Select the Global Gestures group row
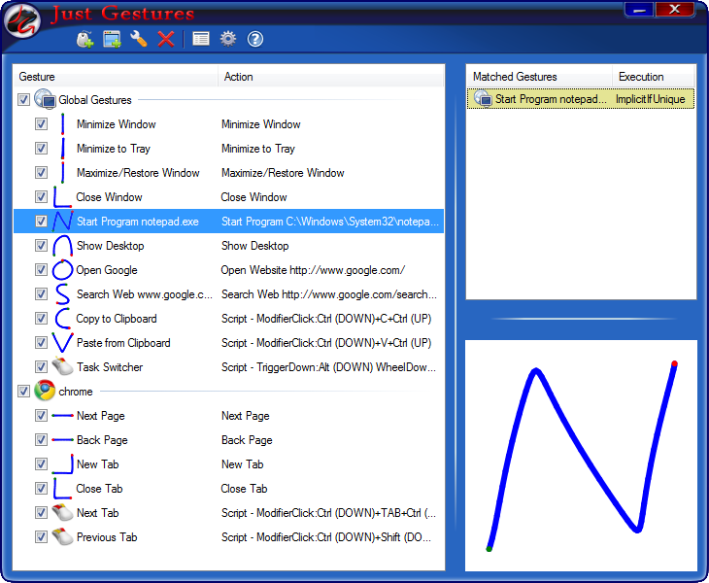 pyautogui.click(x=228, y=99)
